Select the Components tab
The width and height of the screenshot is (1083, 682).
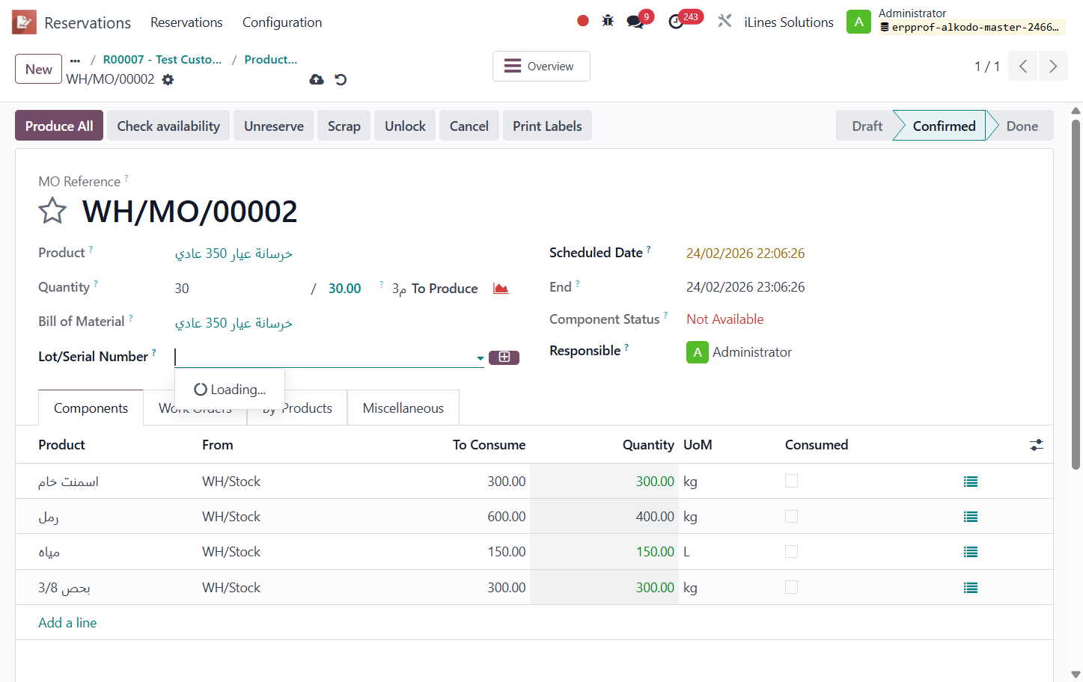91,408
